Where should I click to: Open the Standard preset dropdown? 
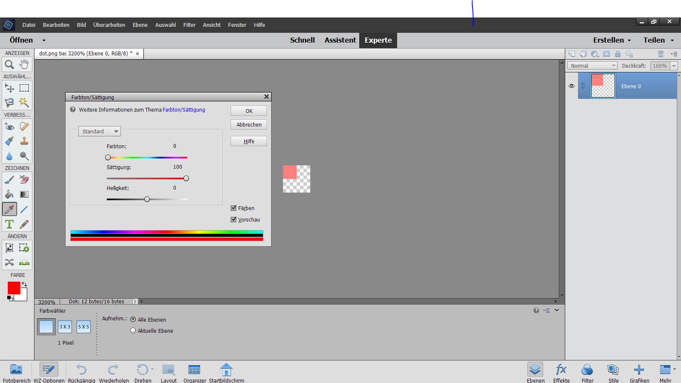pos(100,132)
